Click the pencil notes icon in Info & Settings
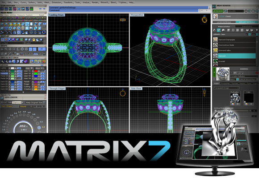Screen dimensions: 259x178 [x=21, y=61]
